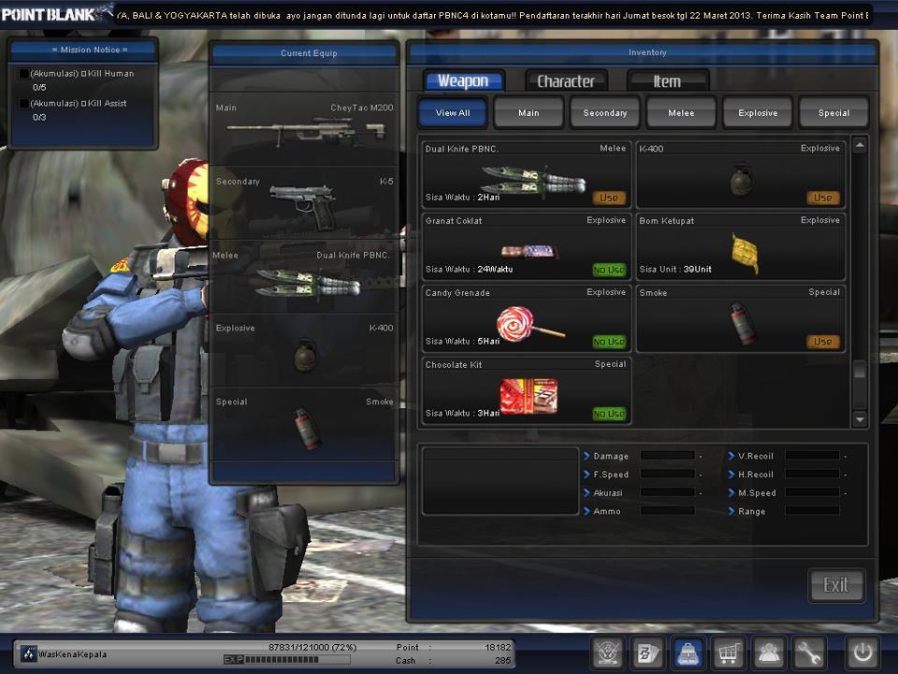The width and height of the screenshot is (898, 674).
Task: Click the EXP progress bar
Action: 287,660
